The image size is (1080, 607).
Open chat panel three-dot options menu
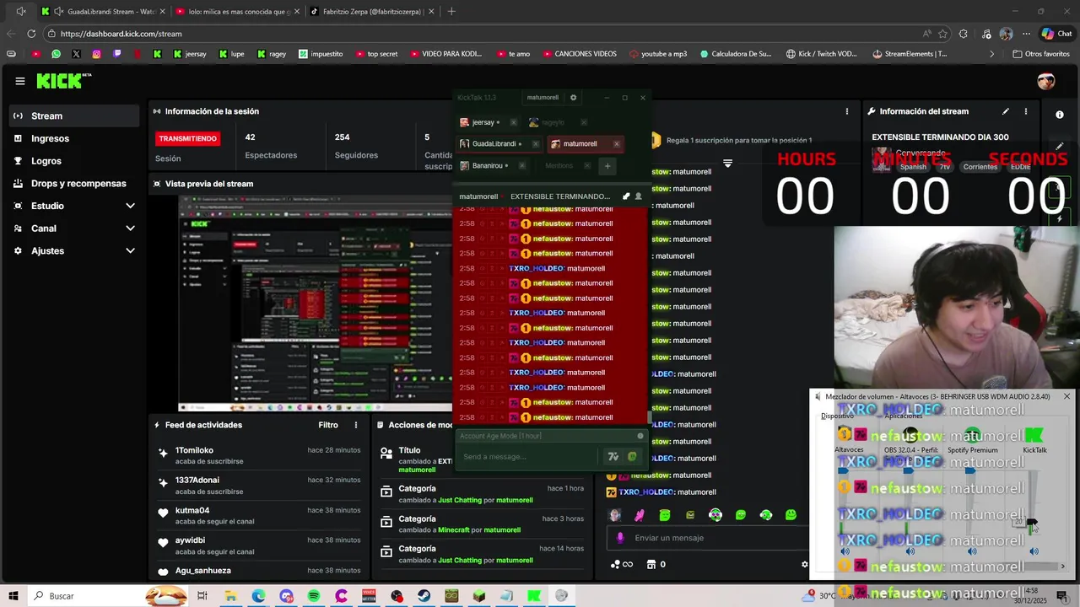[847, 111]
